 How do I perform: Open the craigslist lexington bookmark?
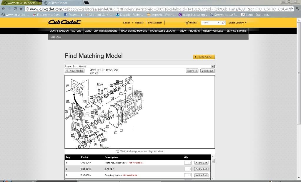pyautogui.click(x=193, y=15)
